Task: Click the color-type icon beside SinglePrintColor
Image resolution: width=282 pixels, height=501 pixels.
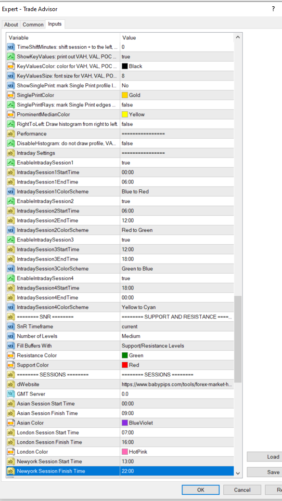Action: [x=11, y=95]
